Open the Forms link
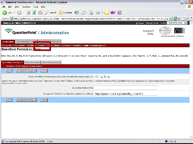This screenshot has height=144, width=193. point(41,45)
